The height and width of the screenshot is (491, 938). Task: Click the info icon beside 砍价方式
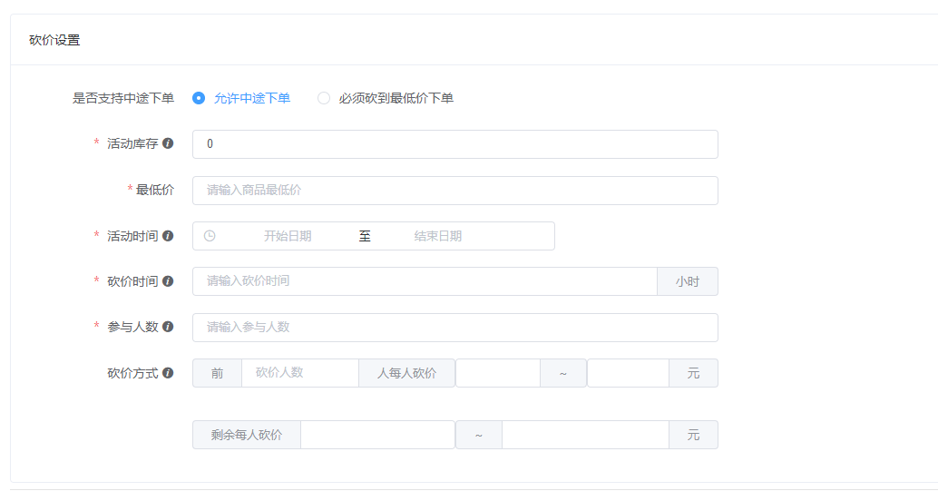point(168,373)
